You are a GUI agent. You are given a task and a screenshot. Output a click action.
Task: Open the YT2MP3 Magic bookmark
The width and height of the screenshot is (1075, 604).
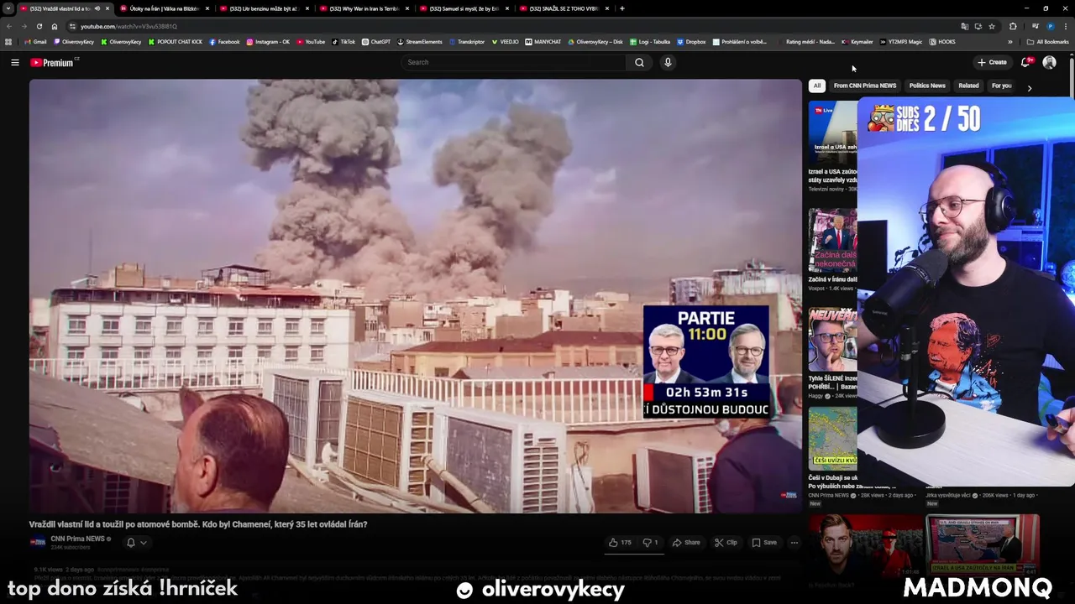[901, 42]
